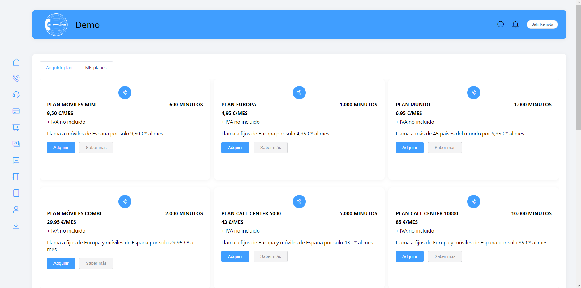This screenshot has width=581, height=288.
Task: Click the speech bubble message sidebar icon
Action: tap(16, 160)
